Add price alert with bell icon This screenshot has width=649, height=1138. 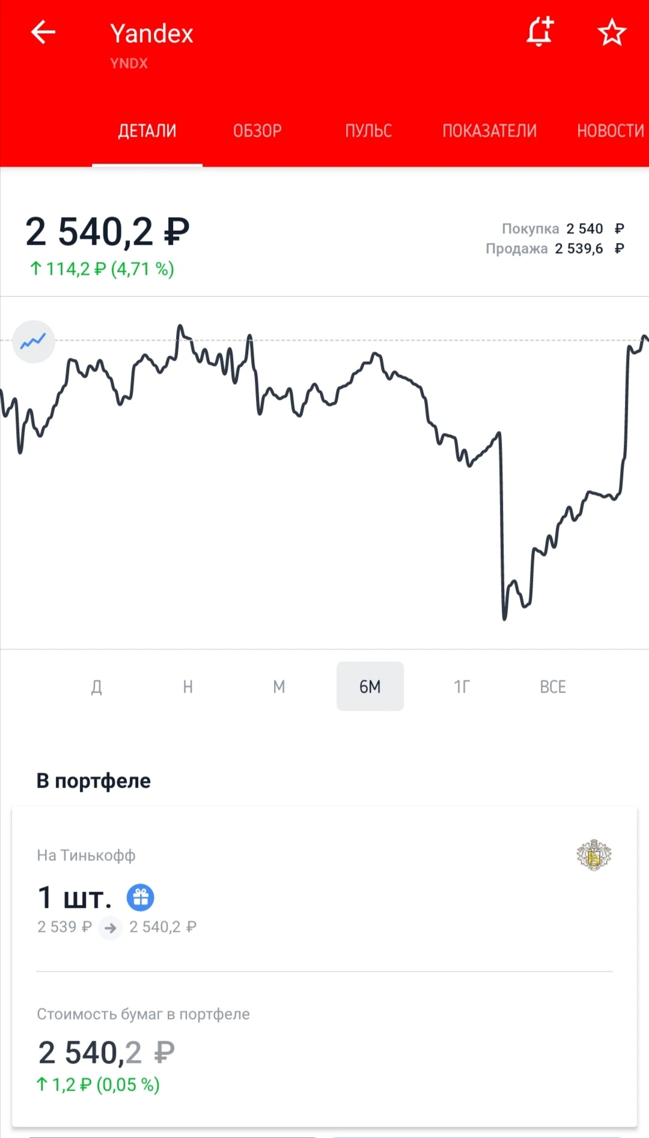540,32
